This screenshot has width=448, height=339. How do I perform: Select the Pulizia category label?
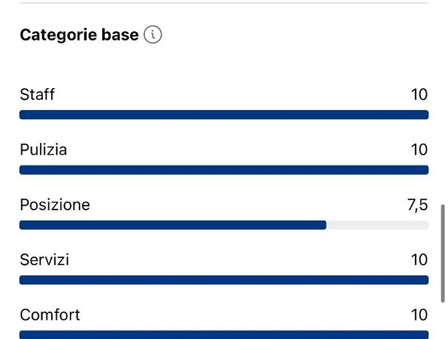click(44, 149)
